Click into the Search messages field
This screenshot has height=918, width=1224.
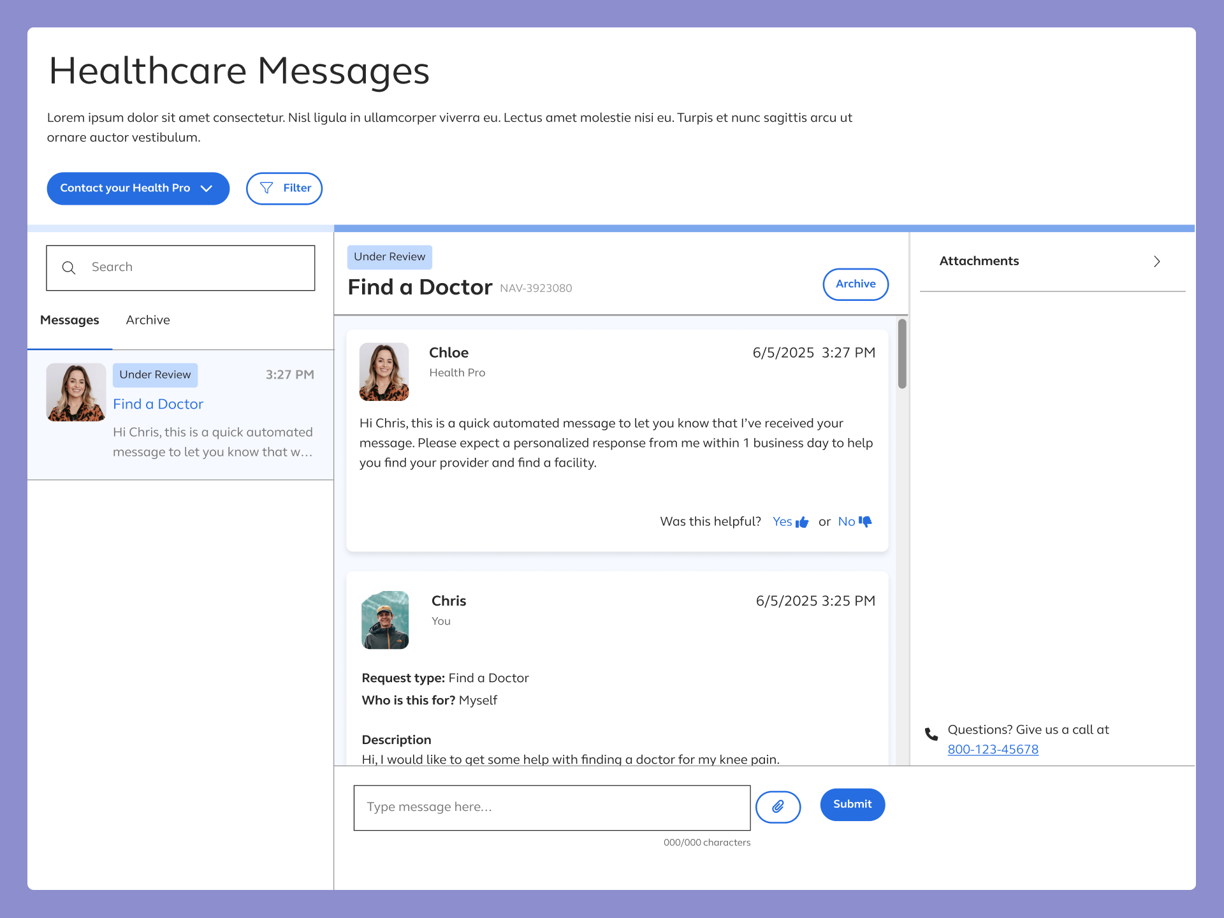[x=191, y=268]
